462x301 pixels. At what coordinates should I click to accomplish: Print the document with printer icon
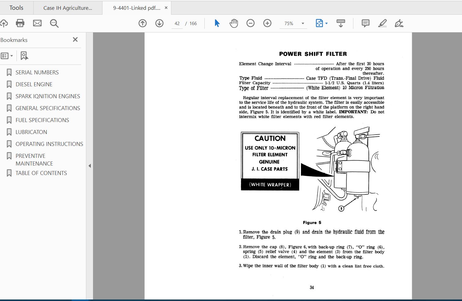tap(20, 23)
